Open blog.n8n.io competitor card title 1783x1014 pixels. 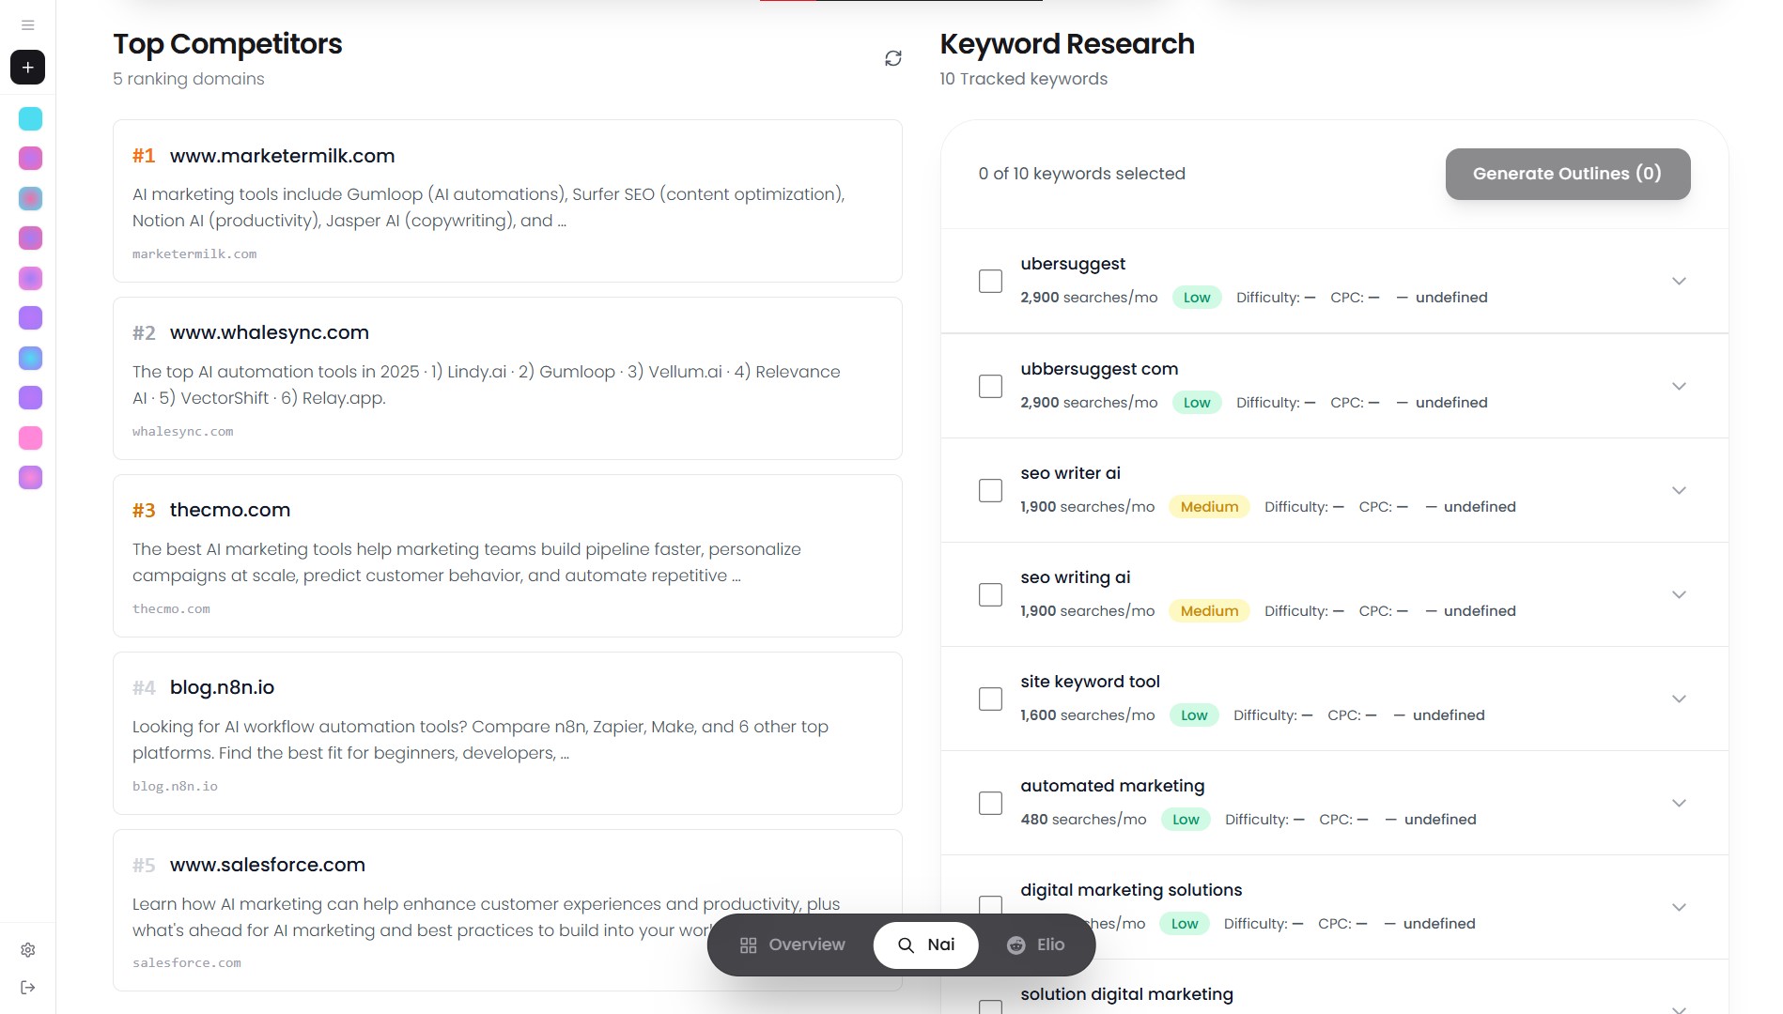click(222, 687)
